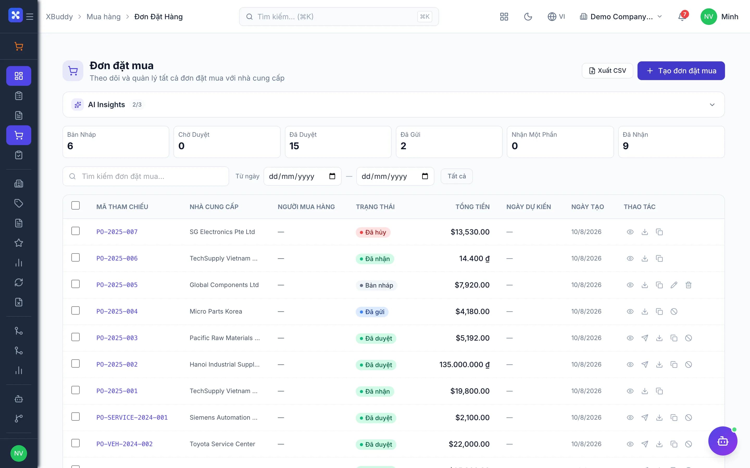Tick the checkbox for PO-2025-006
Image resolution: width=750 pixels, height=468 pixels.
pyautogui.click(x=75, y=257)
